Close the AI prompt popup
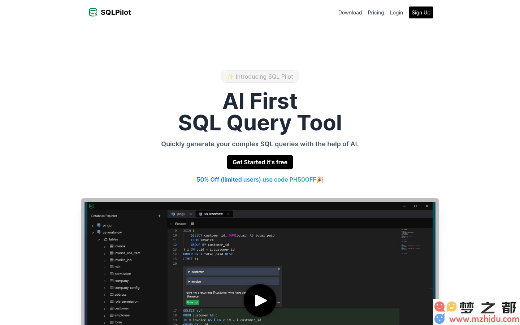 279,269
